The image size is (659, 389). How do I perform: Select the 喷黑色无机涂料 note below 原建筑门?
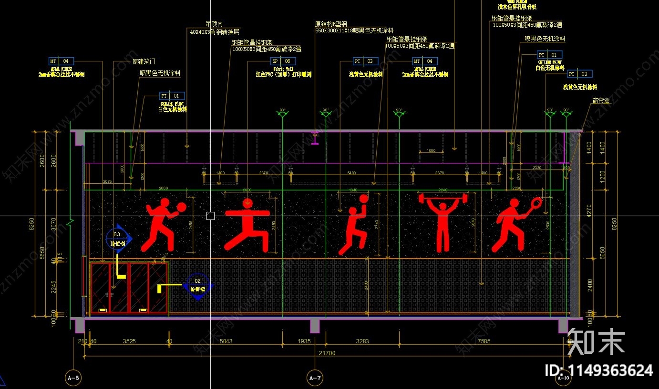point(160,73)
